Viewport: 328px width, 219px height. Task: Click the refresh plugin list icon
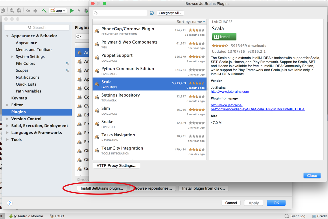tap(152, 13)
